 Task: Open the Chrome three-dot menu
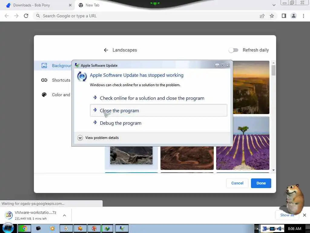303,16
